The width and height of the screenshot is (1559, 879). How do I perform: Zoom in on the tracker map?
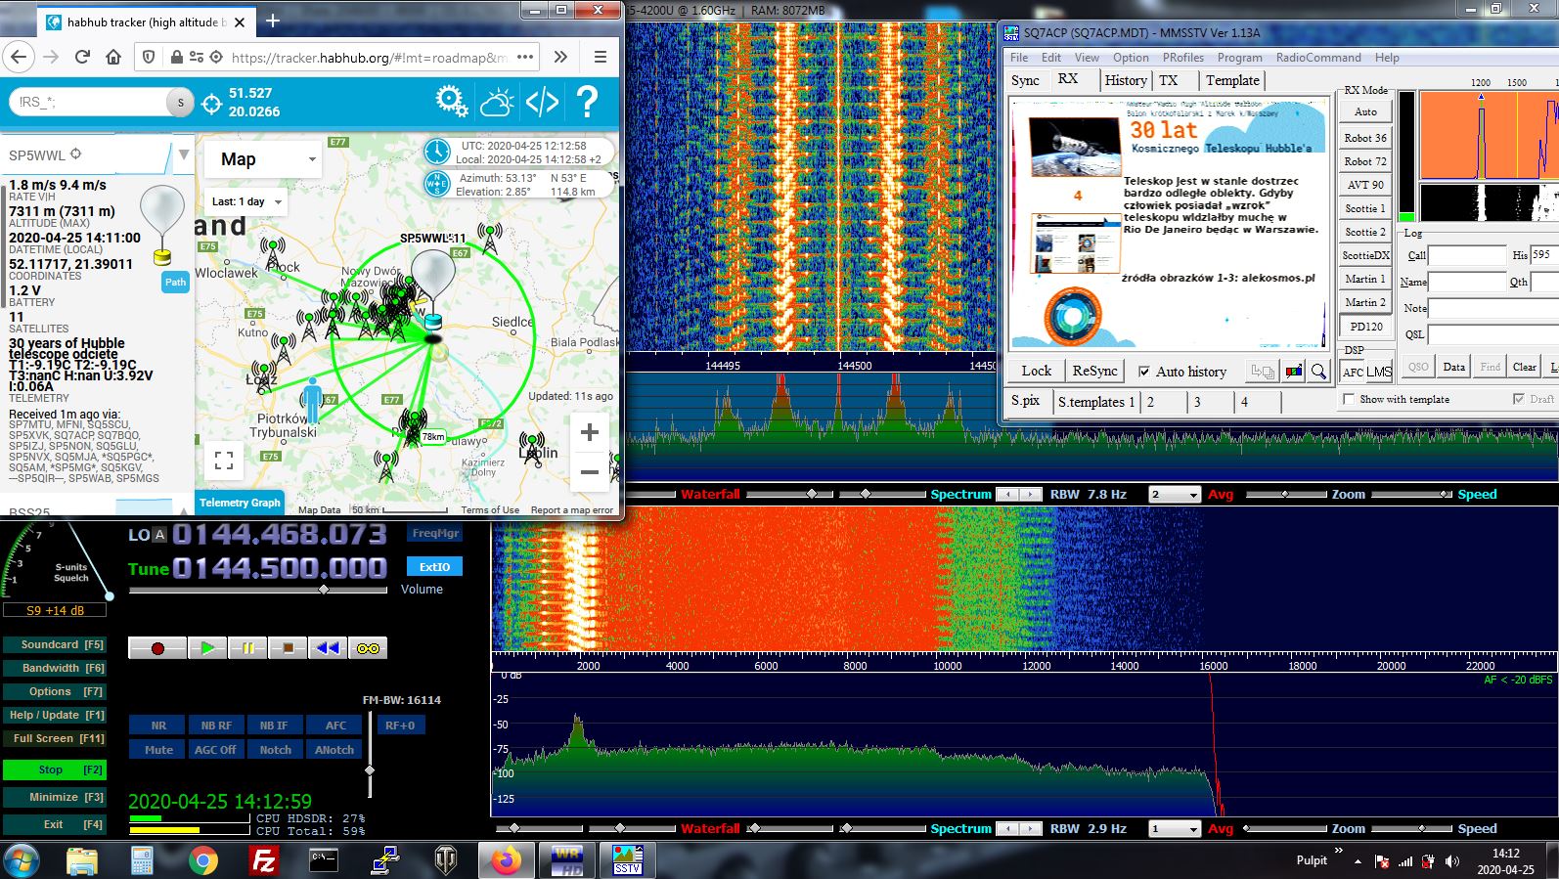590,432
